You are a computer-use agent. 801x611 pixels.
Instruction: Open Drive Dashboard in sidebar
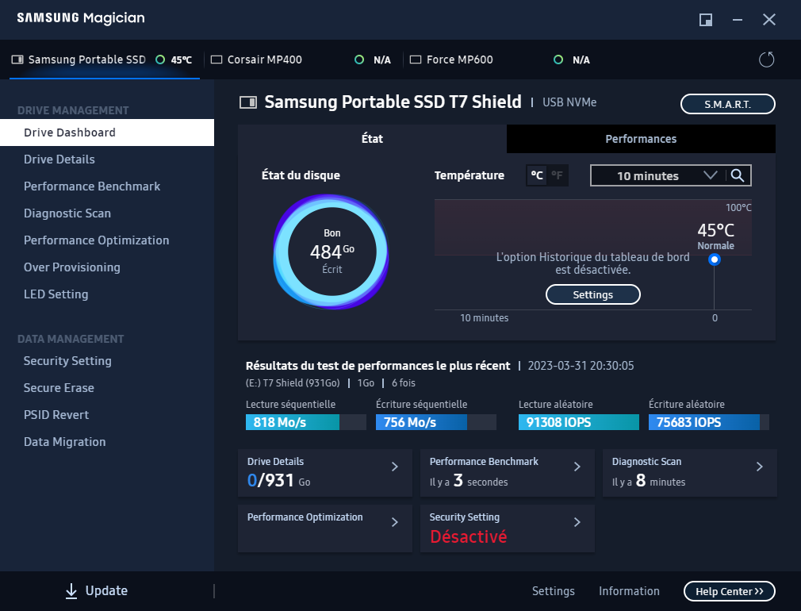pos(107,133)
